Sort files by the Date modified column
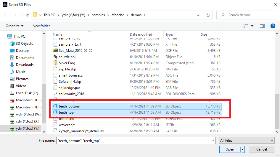Viewport: 280px width, 157px height. [x=141, y=34]
